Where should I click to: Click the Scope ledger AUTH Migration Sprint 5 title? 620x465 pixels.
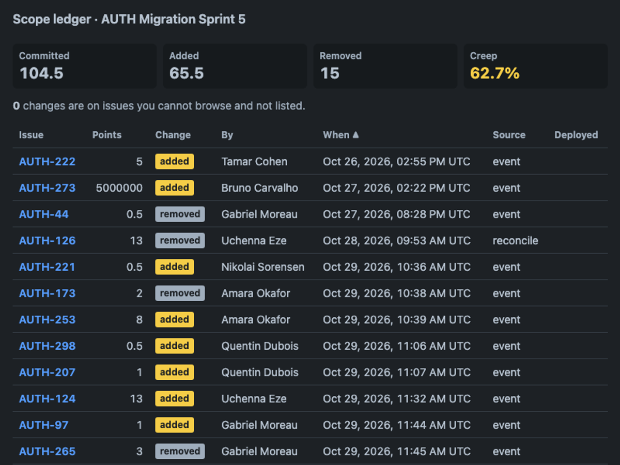pyautogui.click(x=129, y=20)
